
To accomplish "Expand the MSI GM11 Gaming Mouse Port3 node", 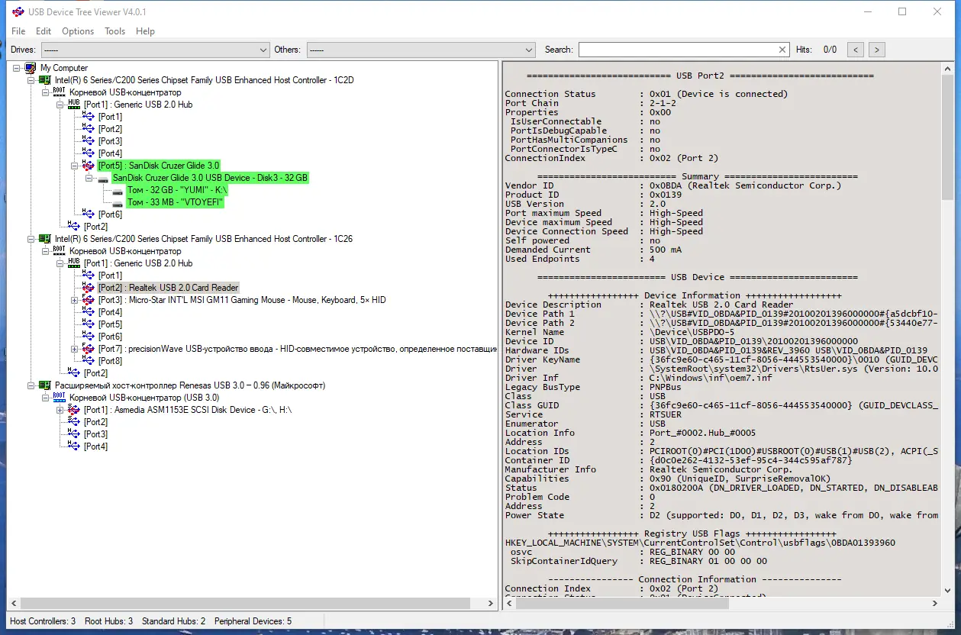I will [x=75, y=300].
